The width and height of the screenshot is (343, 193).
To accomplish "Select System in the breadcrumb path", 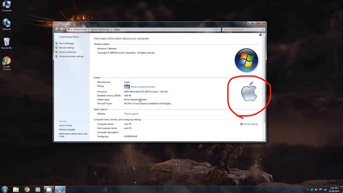I will [x=117, y=29].
